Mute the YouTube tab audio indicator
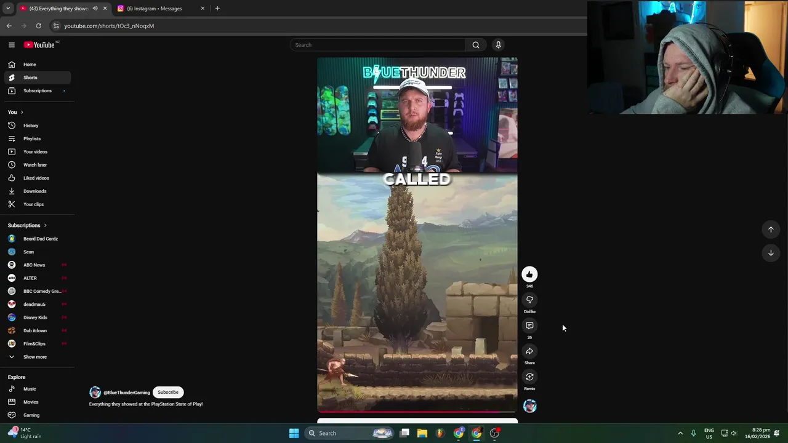This screenshot has width=788, height=443. [95, 9]
